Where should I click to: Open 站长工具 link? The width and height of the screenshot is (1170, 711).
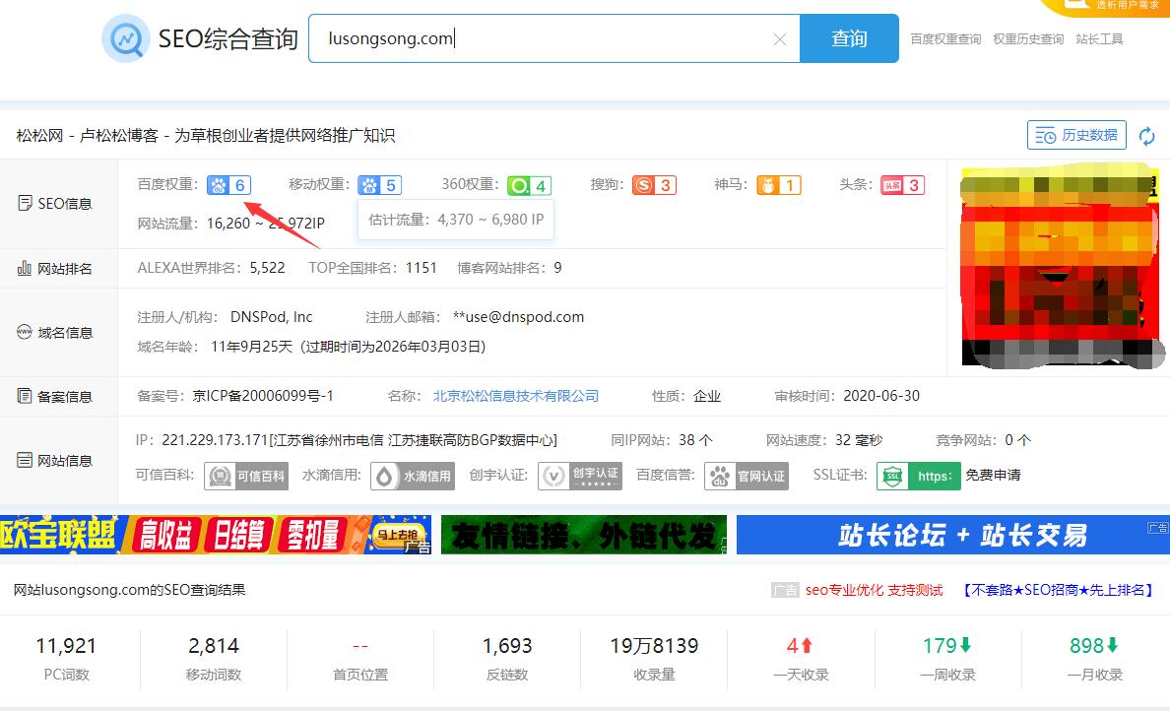(1099, 38)
